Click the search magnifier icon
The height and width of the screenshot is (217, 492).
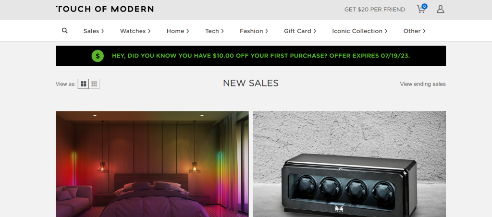[65, 31]
